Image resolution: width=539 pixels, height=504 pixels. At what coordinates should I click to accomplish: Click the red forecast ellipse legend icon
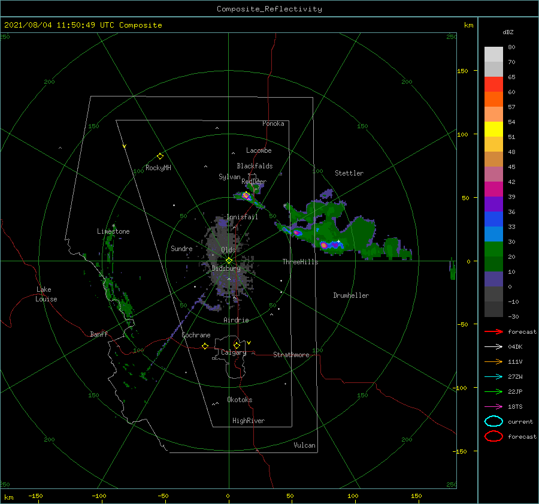click(493, 436)
